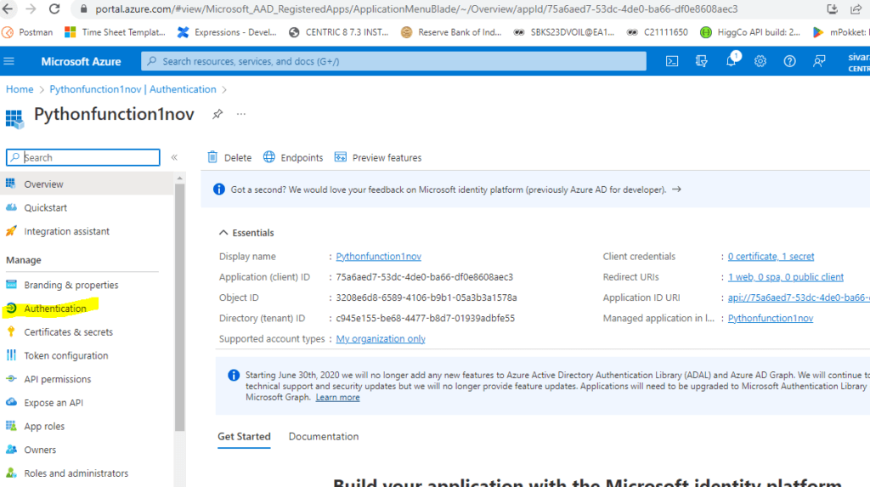
Task: Open the Managed application Pythonfunction1nov link
Action: point(770,318)
